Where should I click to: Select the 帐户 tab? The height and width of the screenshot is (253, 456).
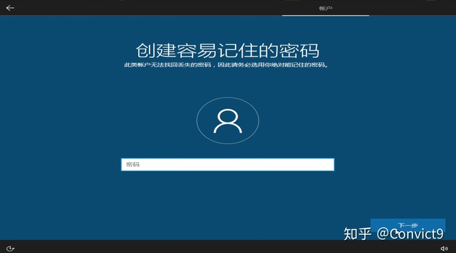tap(326, 8)
